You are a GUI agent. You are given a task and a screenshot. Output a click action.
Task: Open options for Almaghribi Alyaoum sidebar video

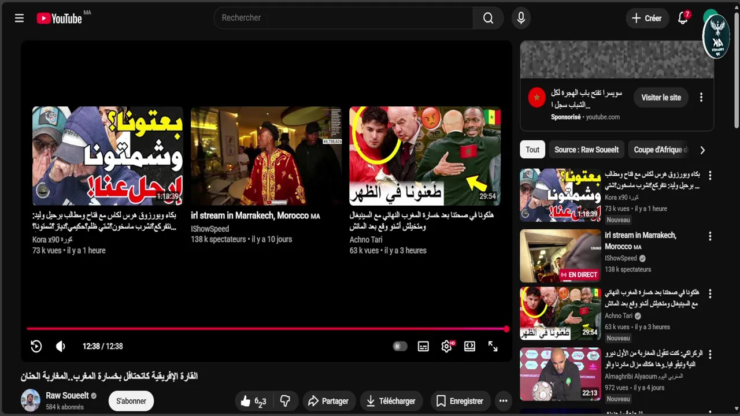(x=710, y=354)
